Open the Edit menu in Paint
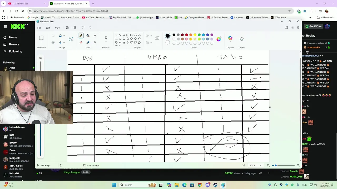The height and width of the screenshot is (189, 337). [x=48, y=28]
